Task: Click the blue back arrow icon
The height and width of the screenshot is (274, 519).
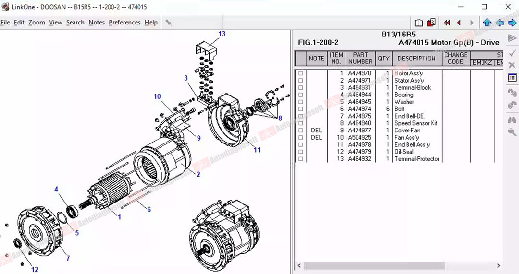Action: (x=500, y=23)
